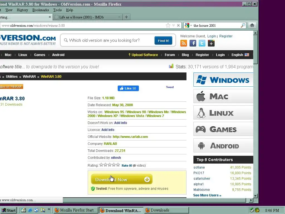Open the Games category banner

(x=223, y=129)
